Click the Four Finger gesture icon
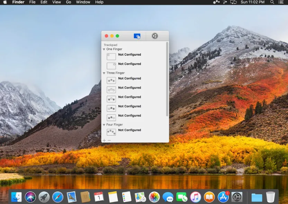This screenshot has width=288, height=204. point(111,132)
